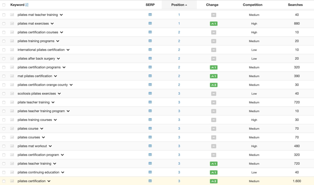The image size is (314, 185).
Task: Show chart for pilates mat workout
Action: coord(12,146)
